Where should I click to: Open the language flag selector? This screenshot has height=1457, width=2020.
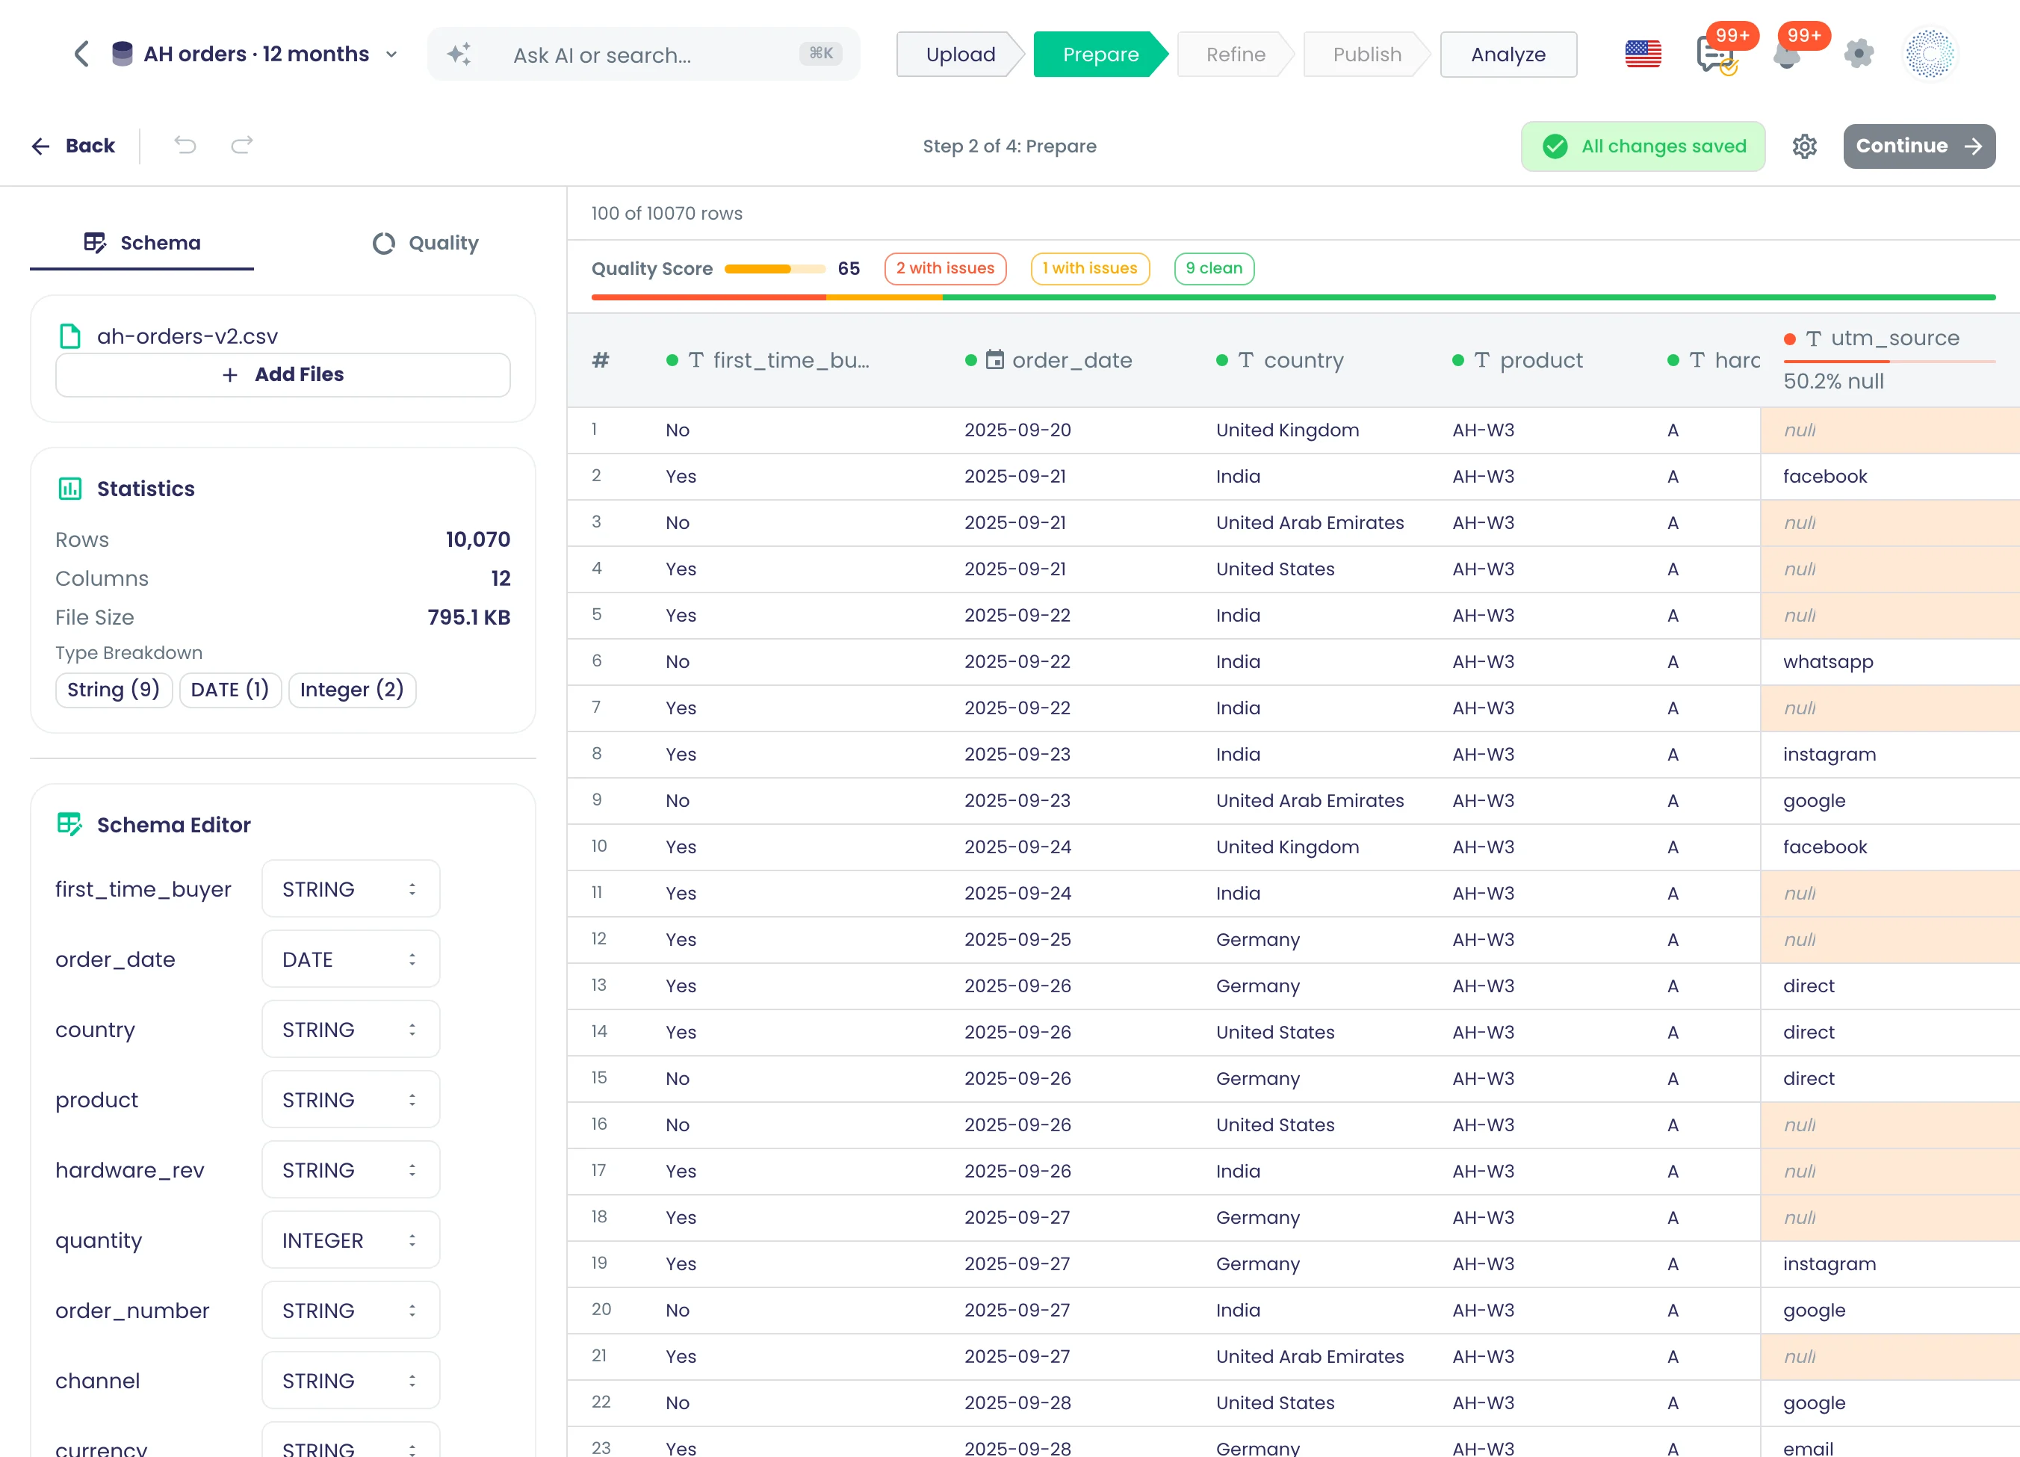click(x=1643, y=55)
